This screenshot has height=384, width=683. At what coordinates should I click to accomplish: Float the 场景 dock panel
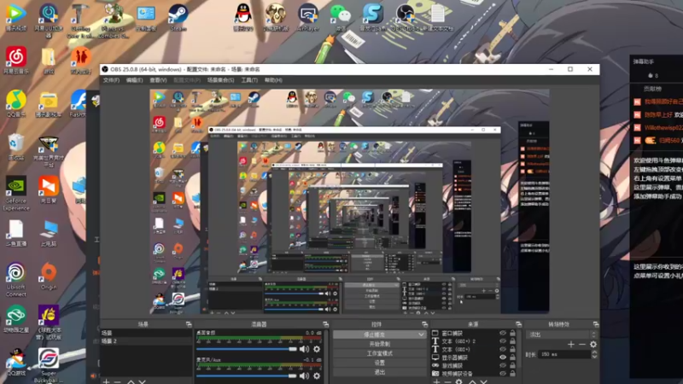pos(189,324)
